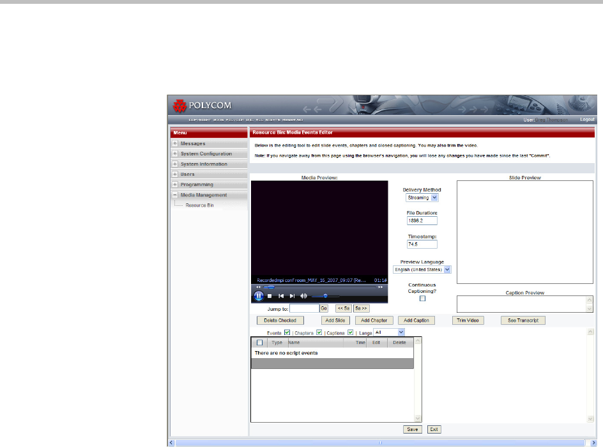Expand the Users menu section
The height and width of the screenshot is (447, 603).
pos(175,174)
